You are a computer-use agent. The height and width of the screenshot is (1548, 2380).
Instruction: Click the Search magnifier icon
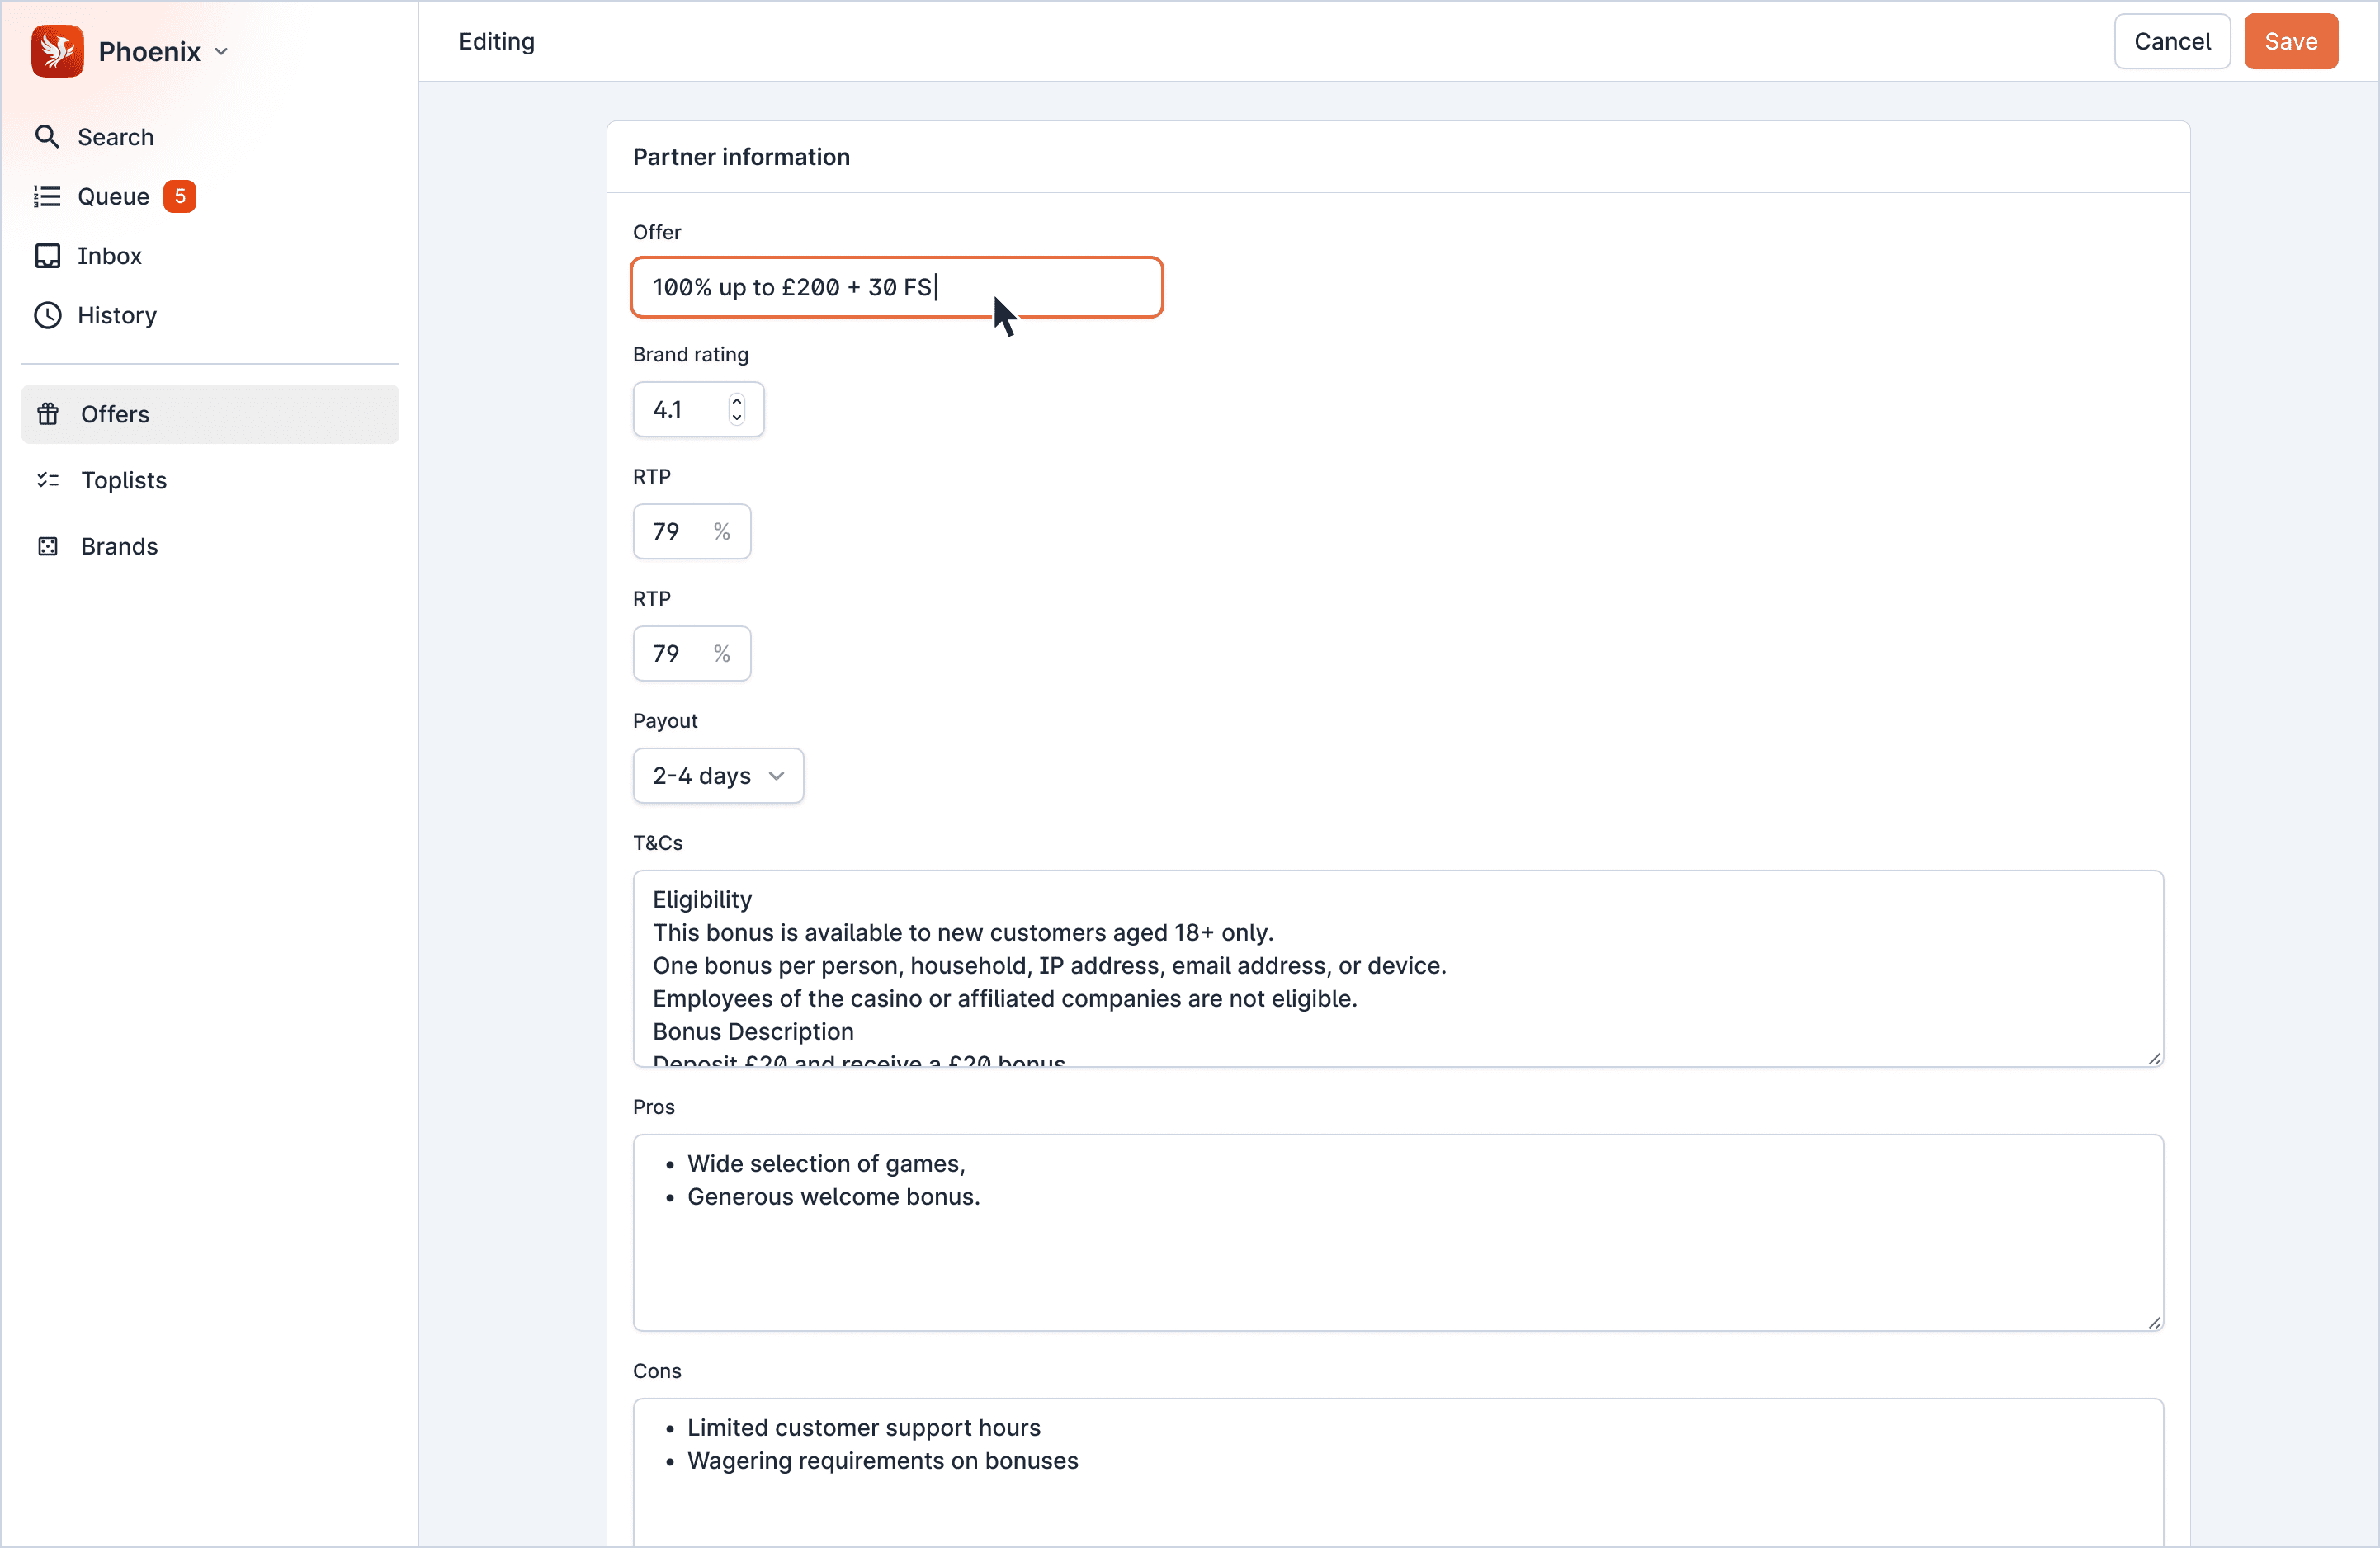47,137
